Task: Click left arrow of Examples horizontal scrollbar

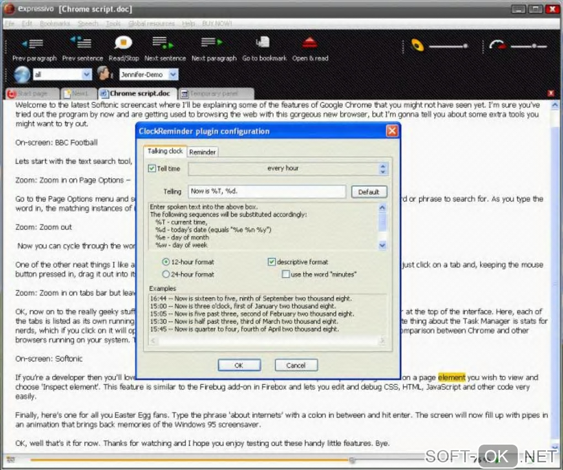Action: coord(153,340)
